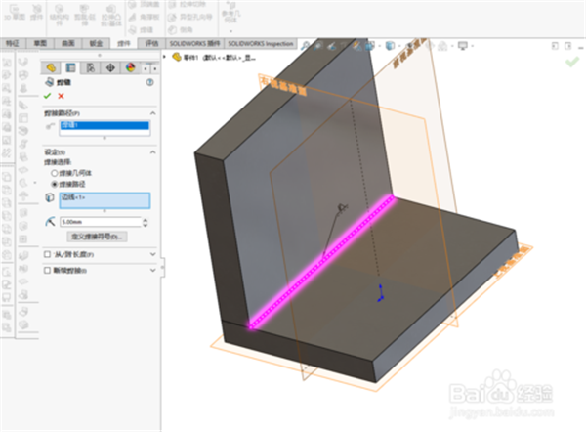Expand the 从/到长度 section chevron
The width and height of the screenshot is (586, 432).
pos(152,254)
